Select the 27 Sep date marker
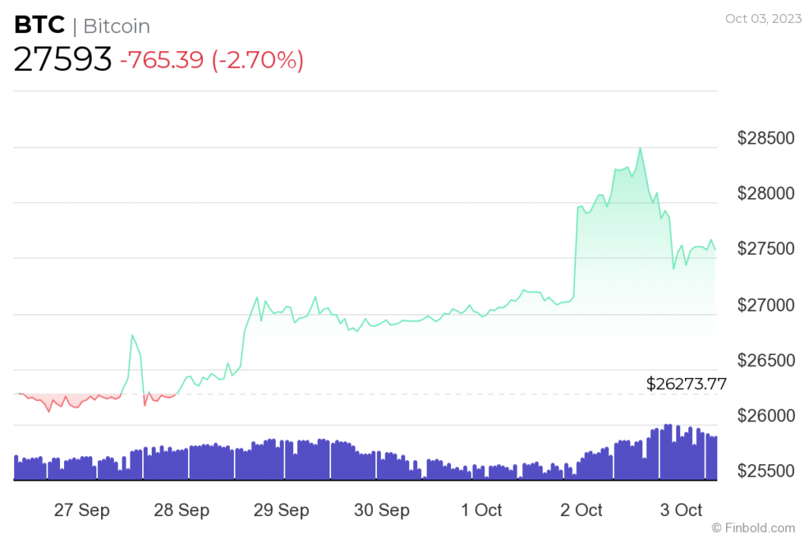 click(x=81, y=510)
